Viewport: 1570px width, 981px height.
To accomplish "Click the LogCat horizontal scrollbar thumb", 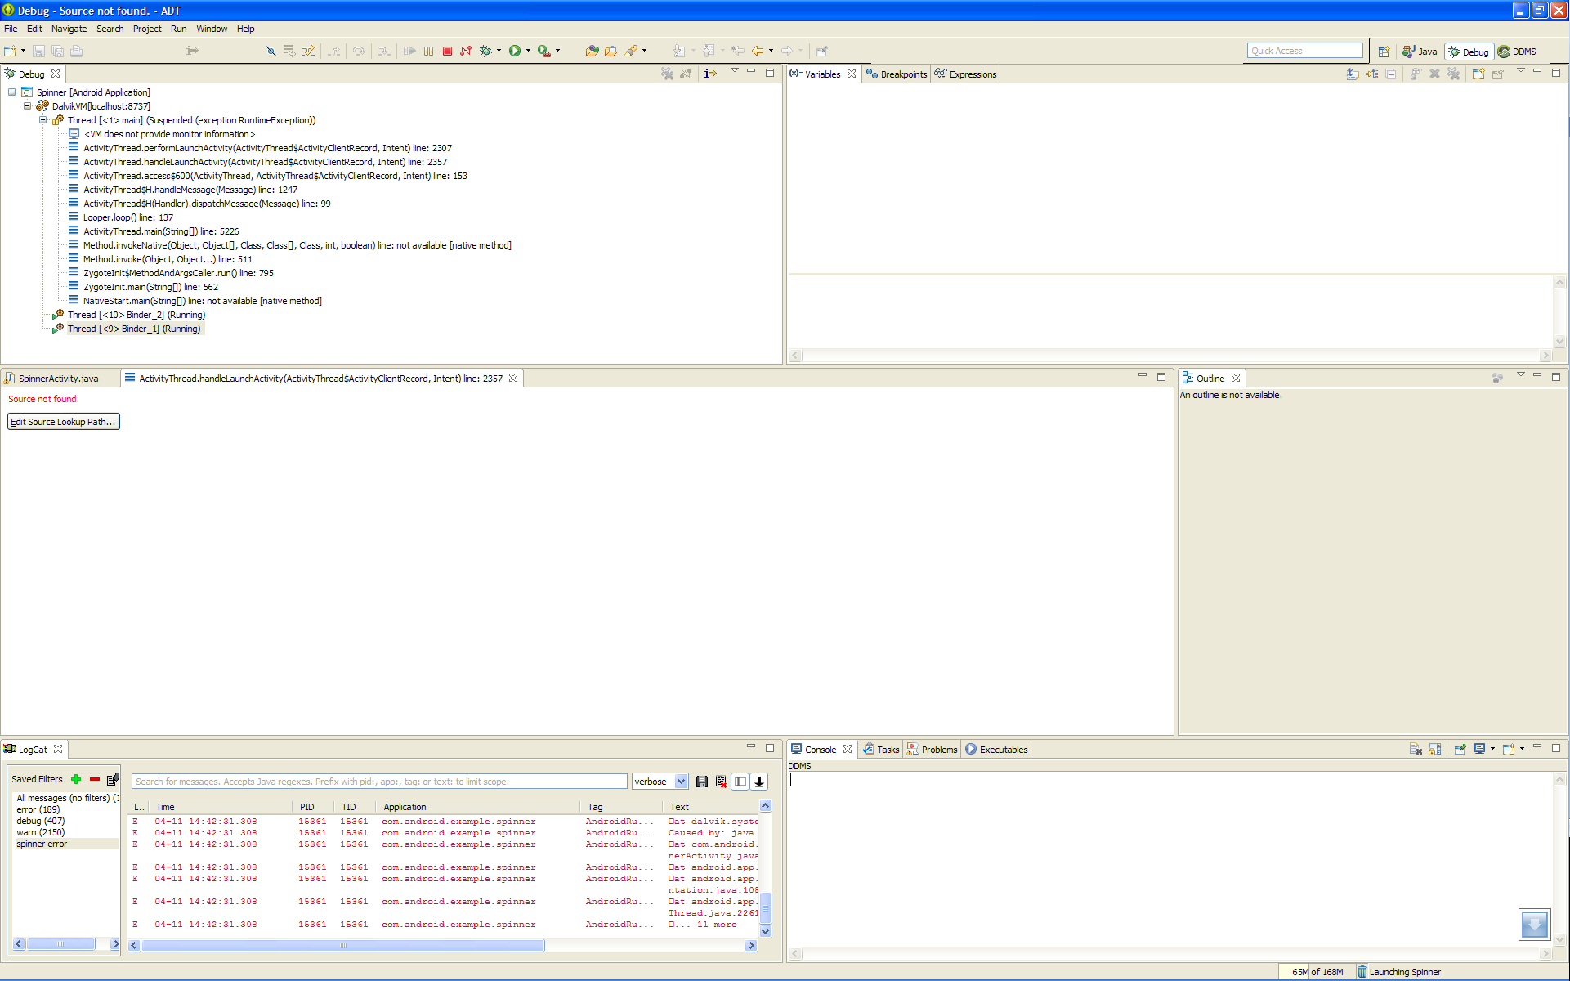I will [343, 946].
